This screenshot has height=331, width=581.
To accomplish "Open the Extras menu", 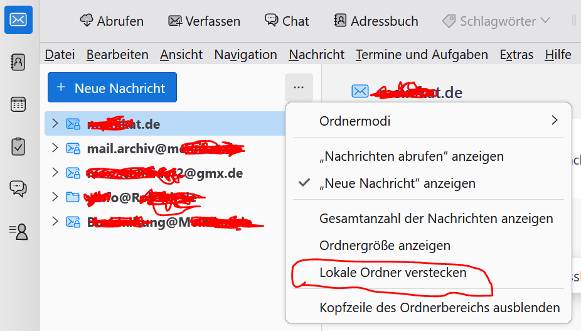I will [x=516, y=55].
